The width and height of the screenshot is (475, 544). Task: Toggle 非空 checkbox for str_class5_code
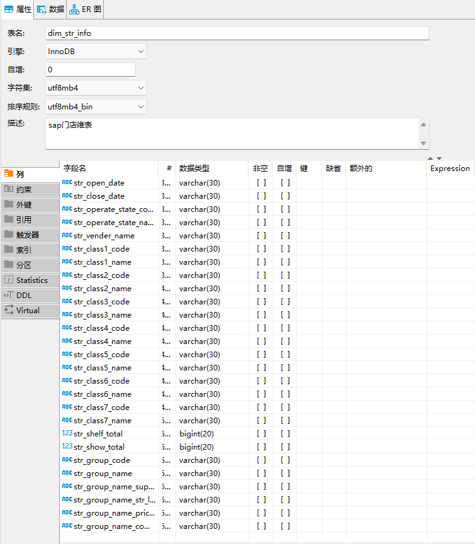click(261, 355)
